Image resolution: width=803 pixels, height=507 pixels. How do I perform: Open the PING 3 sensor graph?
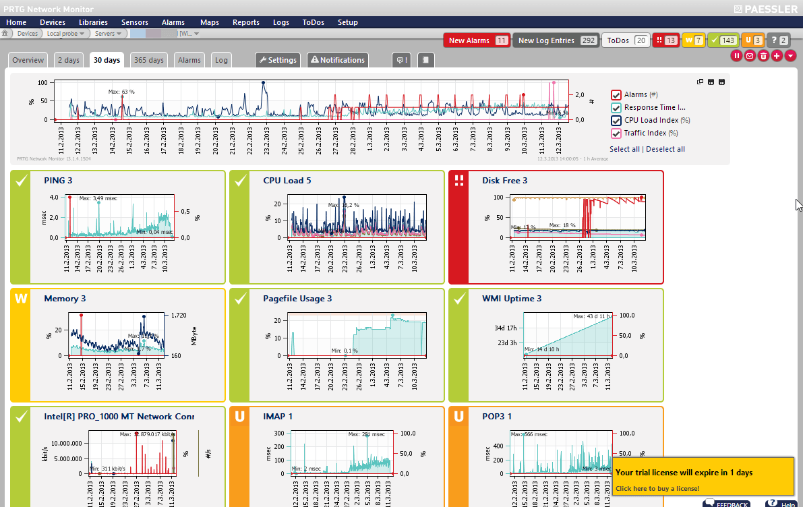click(119, 217)
